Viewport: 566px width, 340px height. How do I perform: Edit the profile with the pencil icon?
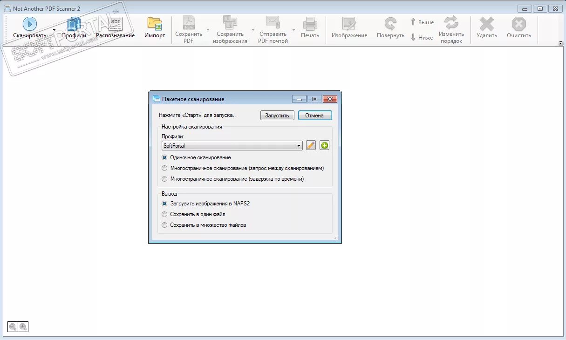311,145
